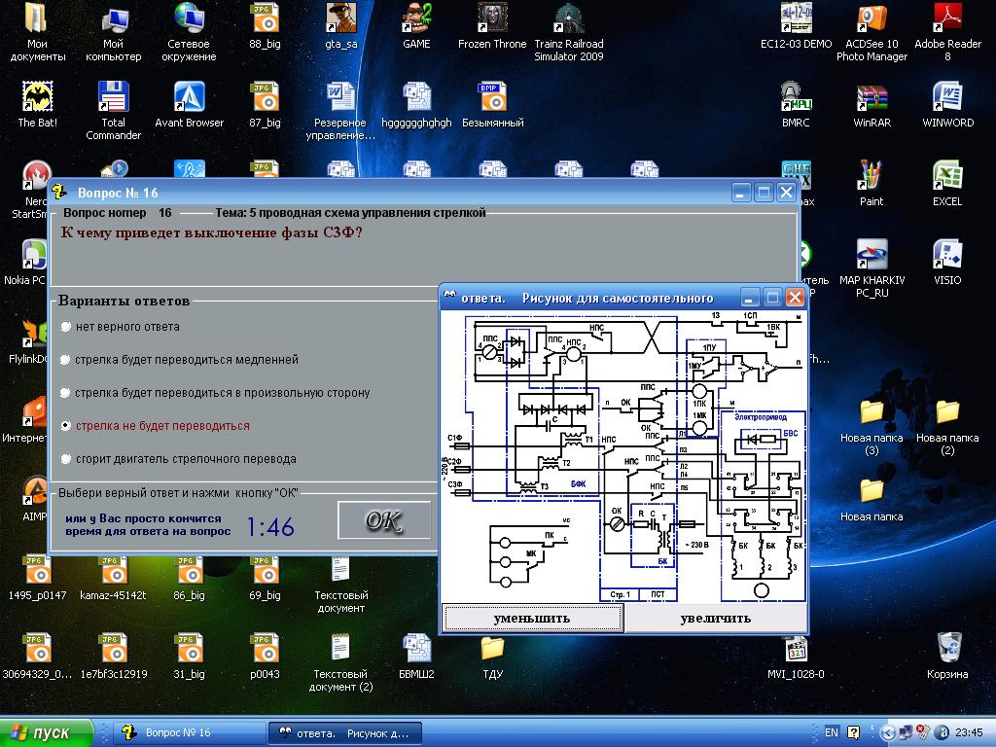Click the EN language indicator in tray
The height and width of the screenshot is (747, 996).
click(832, 732)
